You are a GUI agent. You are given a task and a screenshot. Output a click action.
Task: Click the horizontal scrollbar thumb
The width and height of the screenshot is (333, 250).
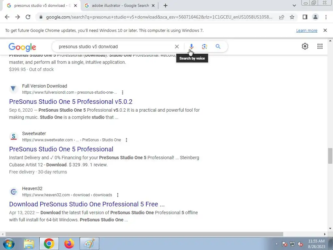point(144,234)
